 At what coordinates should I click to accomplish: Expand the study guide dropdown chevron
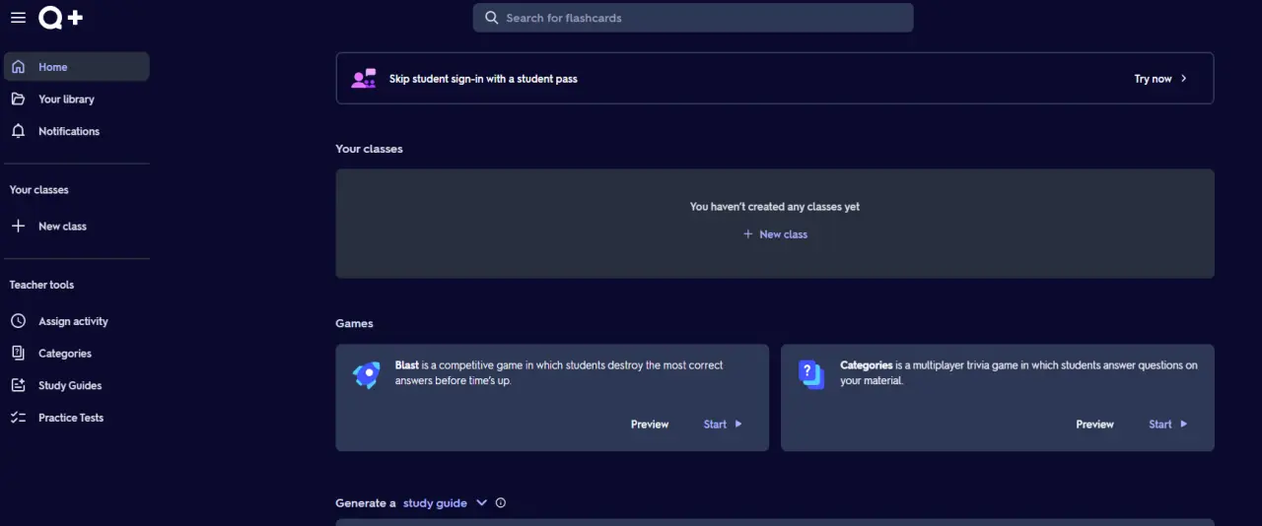click(482, 502)
